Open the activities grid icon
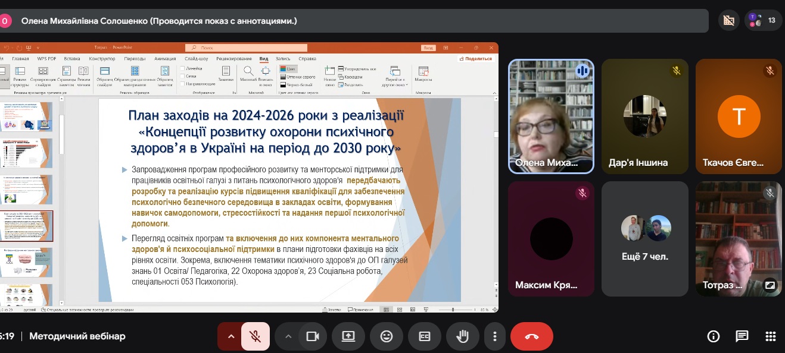The height and width of the screenshot is (353, 785). click(x=770, y=336)
